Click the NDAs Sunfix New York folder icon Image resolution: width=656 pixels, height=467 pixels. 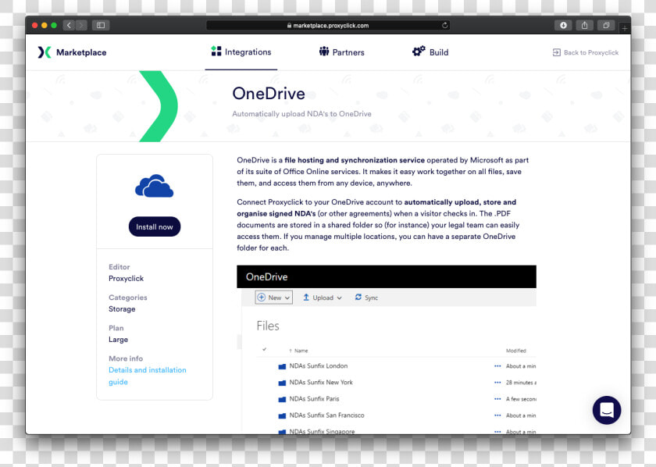282,383
